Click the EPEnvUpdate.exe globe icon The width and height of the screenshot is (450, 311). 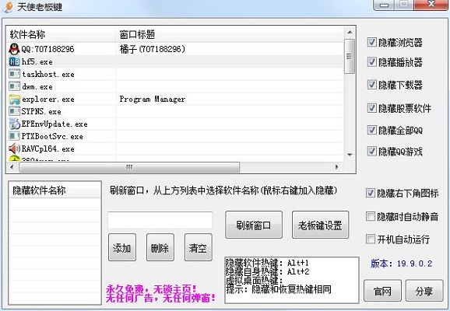(x=14, y=124)
